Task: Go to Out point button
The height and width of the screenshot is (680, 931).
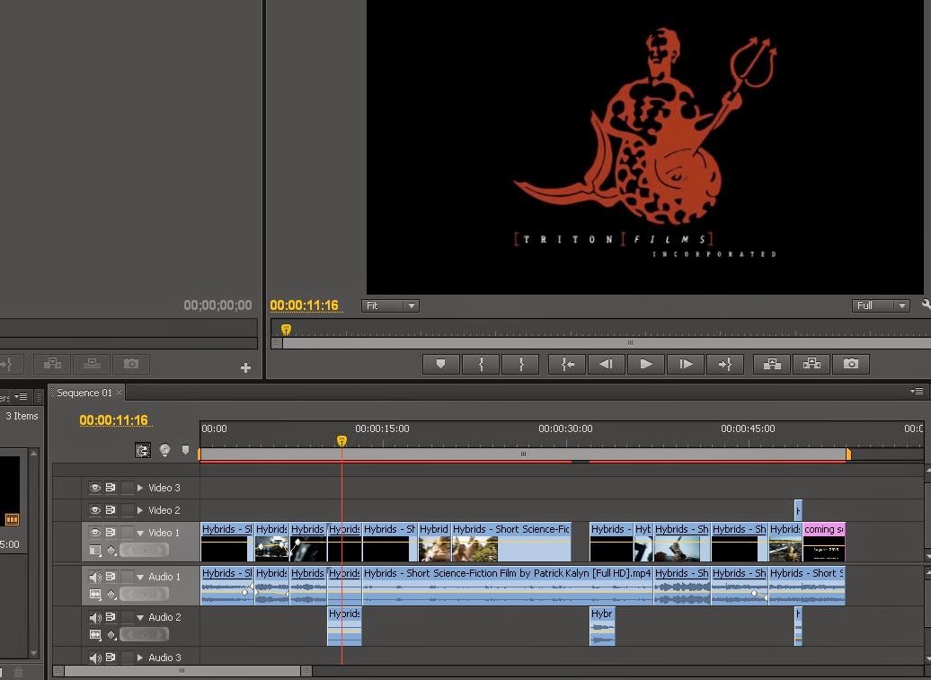Action: tap(725, 364)
